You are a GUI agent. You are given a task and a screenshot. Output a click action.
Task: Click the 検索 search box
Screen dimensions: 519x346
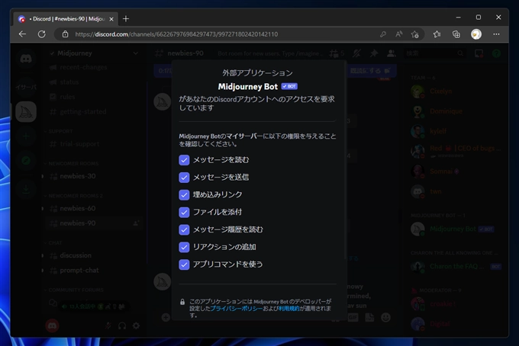coord(434,53)
